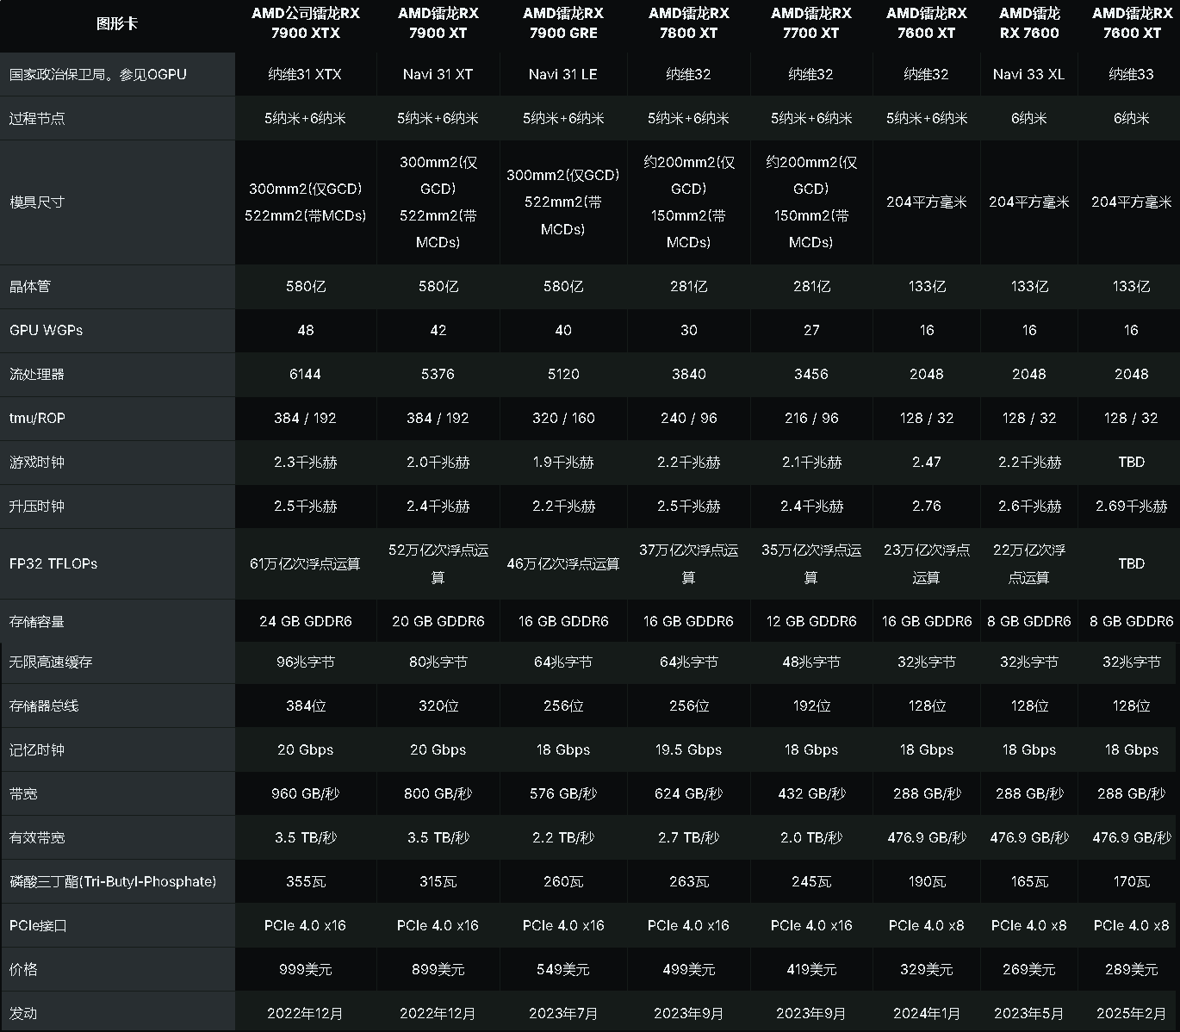The width and height of the screenshot is (1180, 1032).
Task: Click the 1.9千兆赫 game clock cell
Action: click(x=563, y=462)
